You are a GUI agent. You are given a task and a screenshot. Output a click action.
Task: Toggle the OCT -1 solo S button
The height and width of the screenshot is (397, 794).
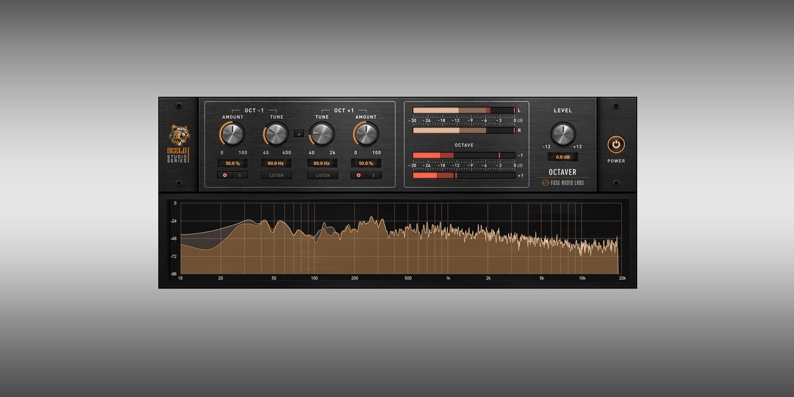[240, 175]
